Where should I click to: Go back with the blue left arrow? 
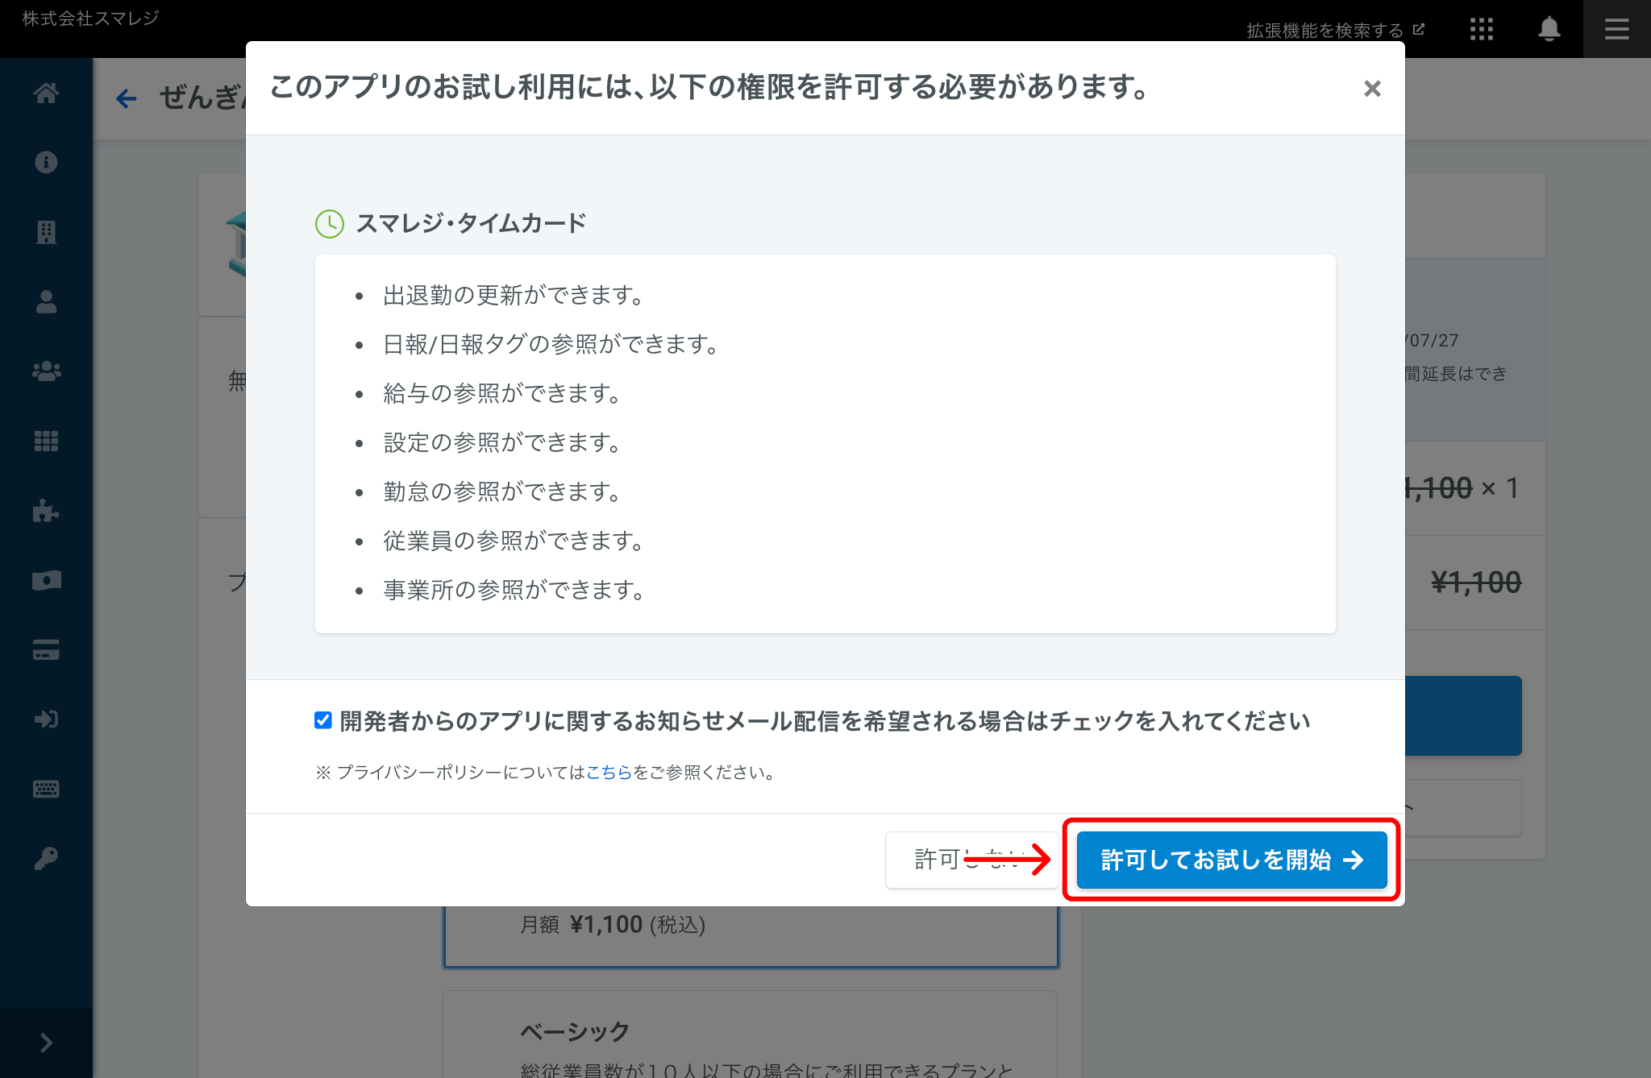coord(127,98)
